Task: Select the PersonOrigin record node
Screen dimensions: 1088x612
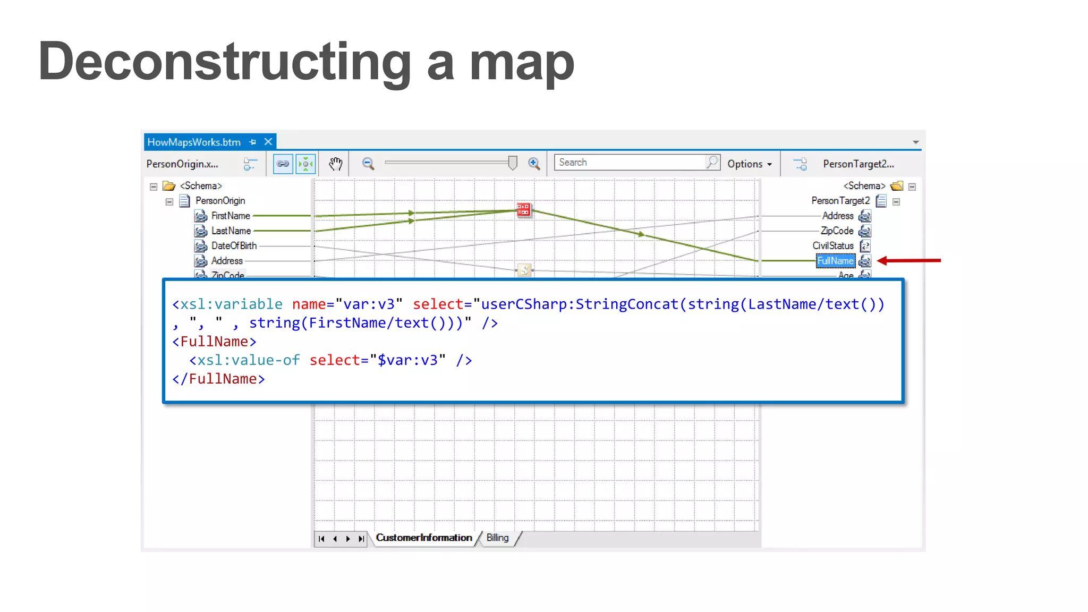Action: pyautogui.click(x=220, y=201)
